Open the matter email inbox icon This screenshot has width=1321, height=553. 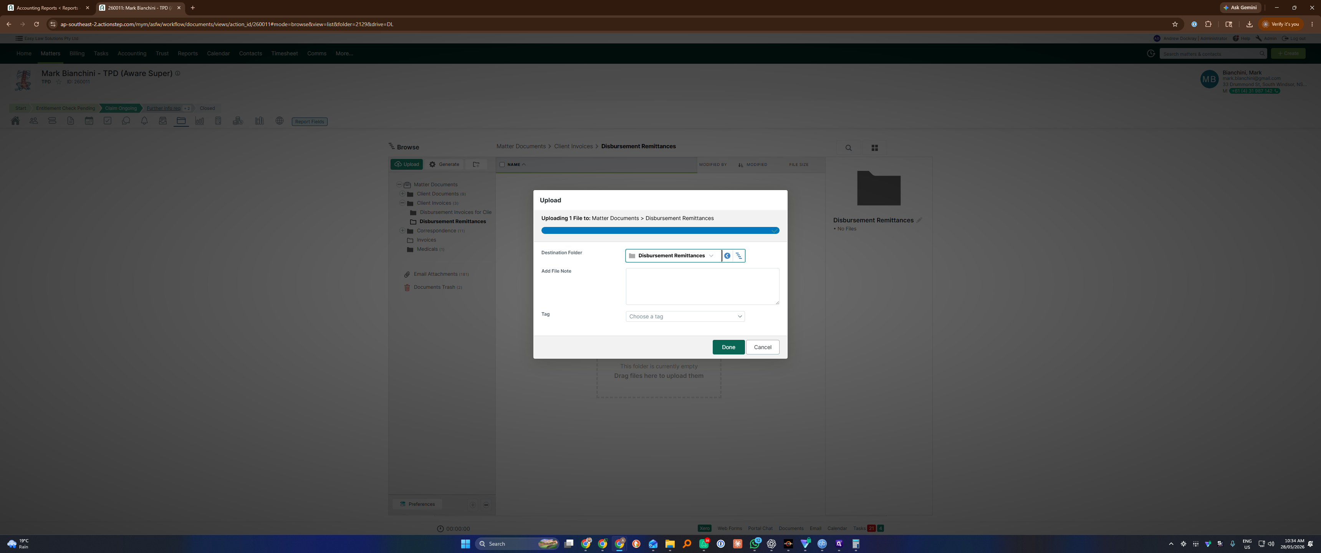coord(163,121)
